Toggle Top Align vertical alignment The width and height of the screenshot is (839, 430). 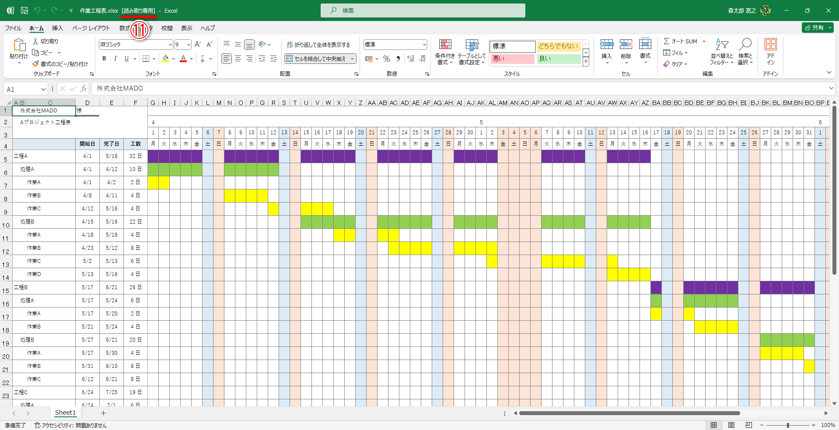(227, 44)
